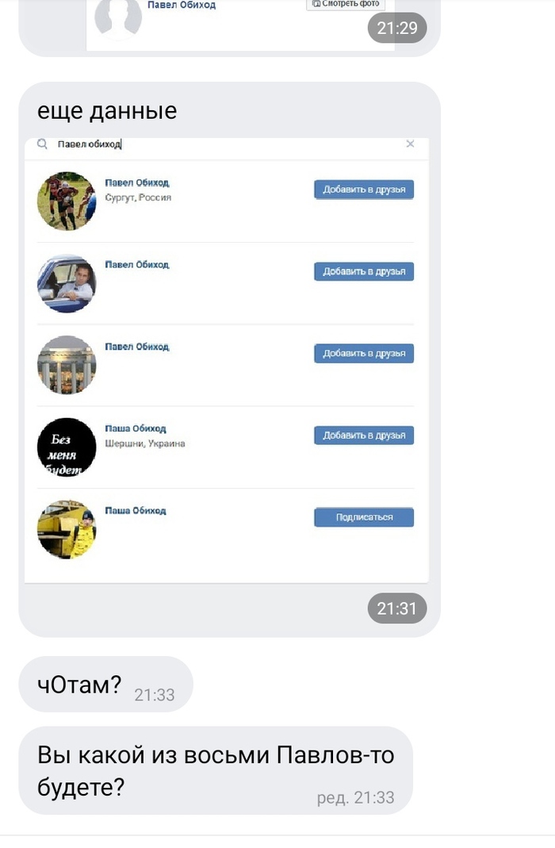The width and height of the screenshot is (555, 848).
Task: Open profile link Павел Обиход, Сургут
Action: [136, 182]
